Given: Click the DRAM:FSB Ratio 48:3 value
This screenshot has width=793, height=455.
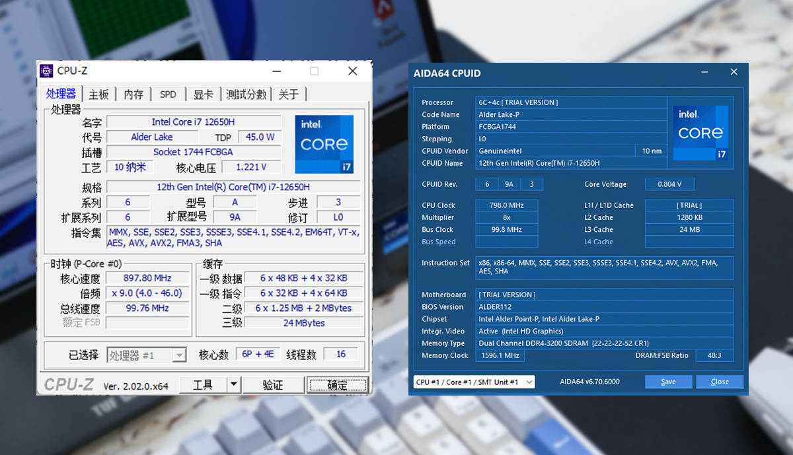Looking at the screenshot, I should coord(715,355).
